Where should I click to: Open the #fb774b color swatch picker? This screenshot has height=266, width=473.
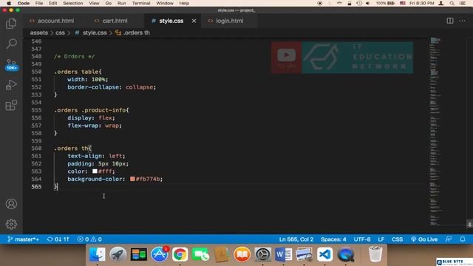coord(132,179)
